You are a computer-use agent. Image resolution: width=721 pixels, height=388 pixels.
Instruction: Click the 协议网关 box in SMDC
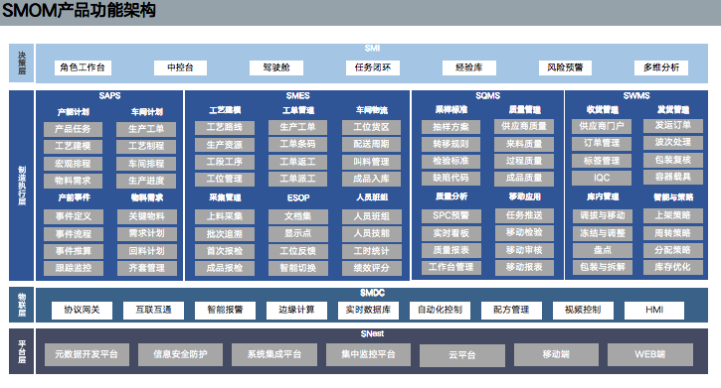(x=82, y=310)
